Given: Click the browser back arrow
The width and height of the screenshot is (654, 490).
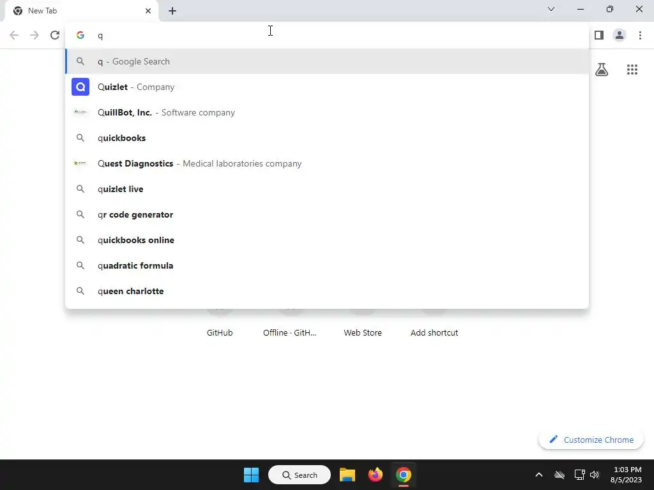Looking at the screenshot, I should pos(14,36).
